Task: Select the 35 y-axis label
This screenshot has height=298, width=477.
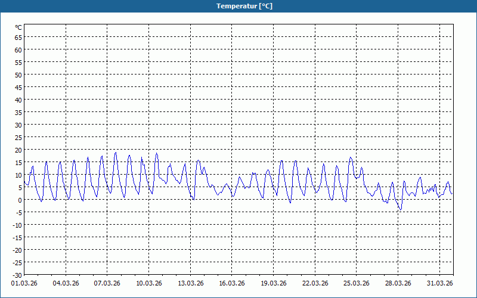Action: [x=18, y=113]
